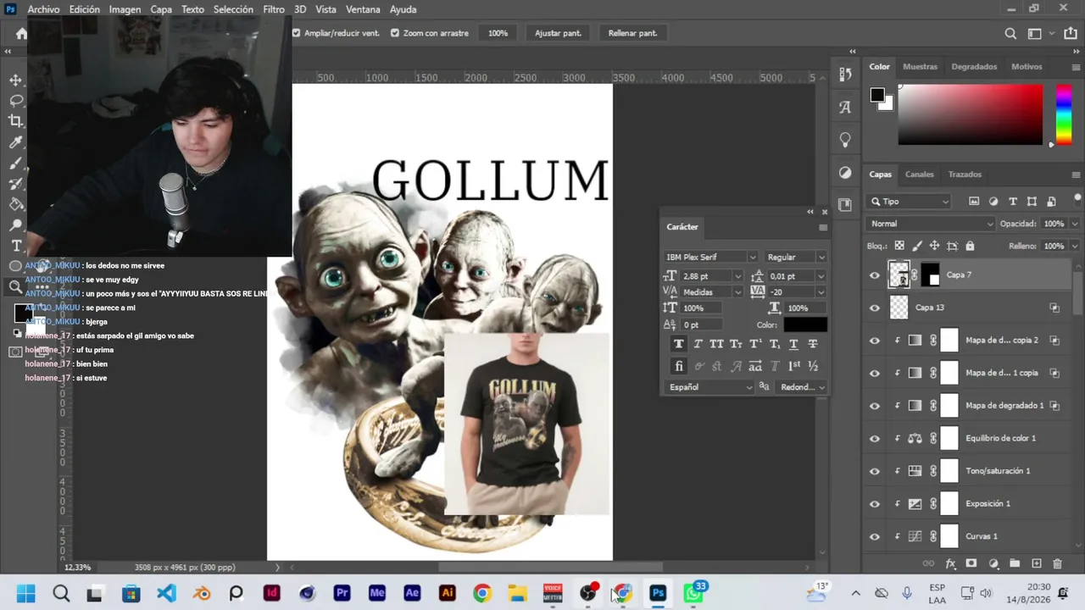Delete the selected layer

pyautogui.click(x=1057, y=563)
